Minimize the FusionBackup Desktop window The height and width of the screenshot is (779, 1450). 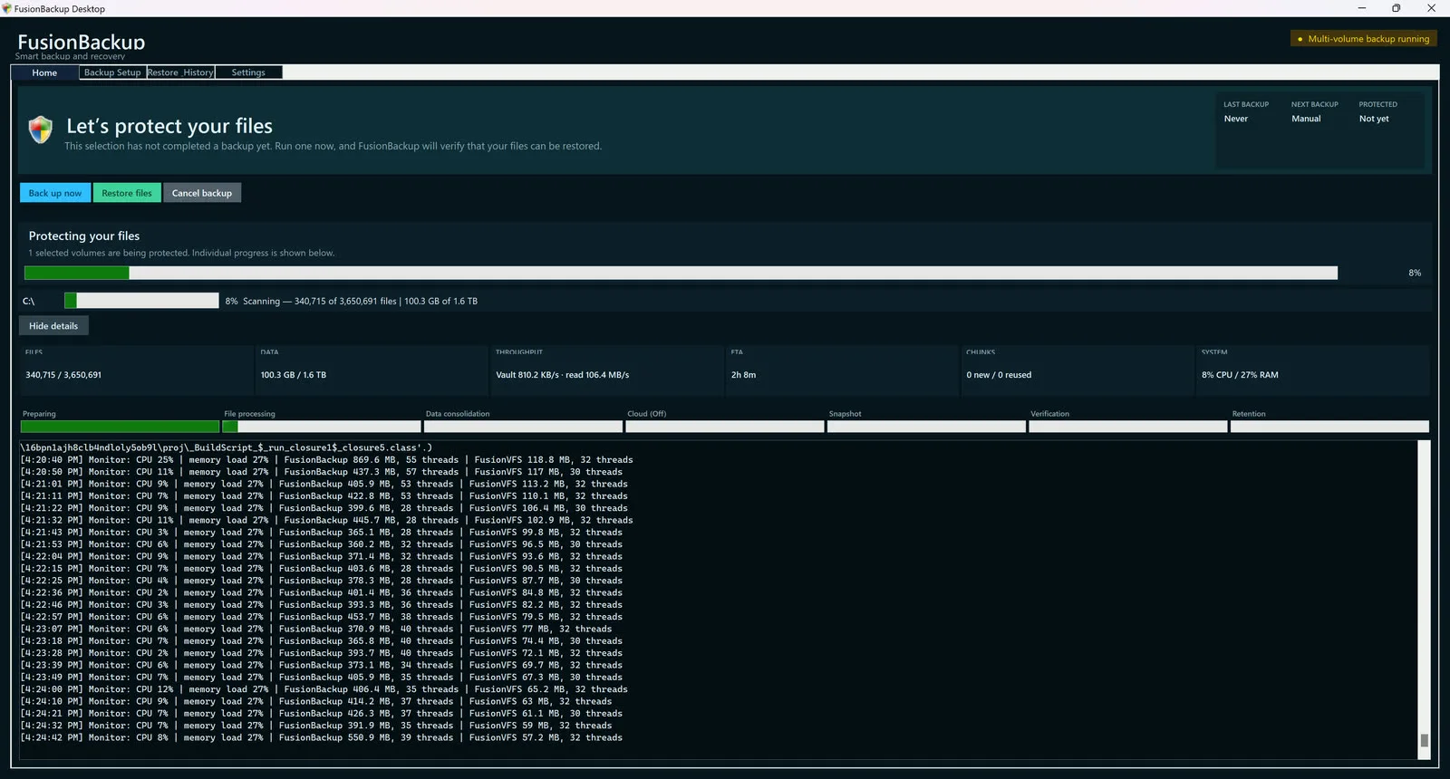coord(1361,8)
